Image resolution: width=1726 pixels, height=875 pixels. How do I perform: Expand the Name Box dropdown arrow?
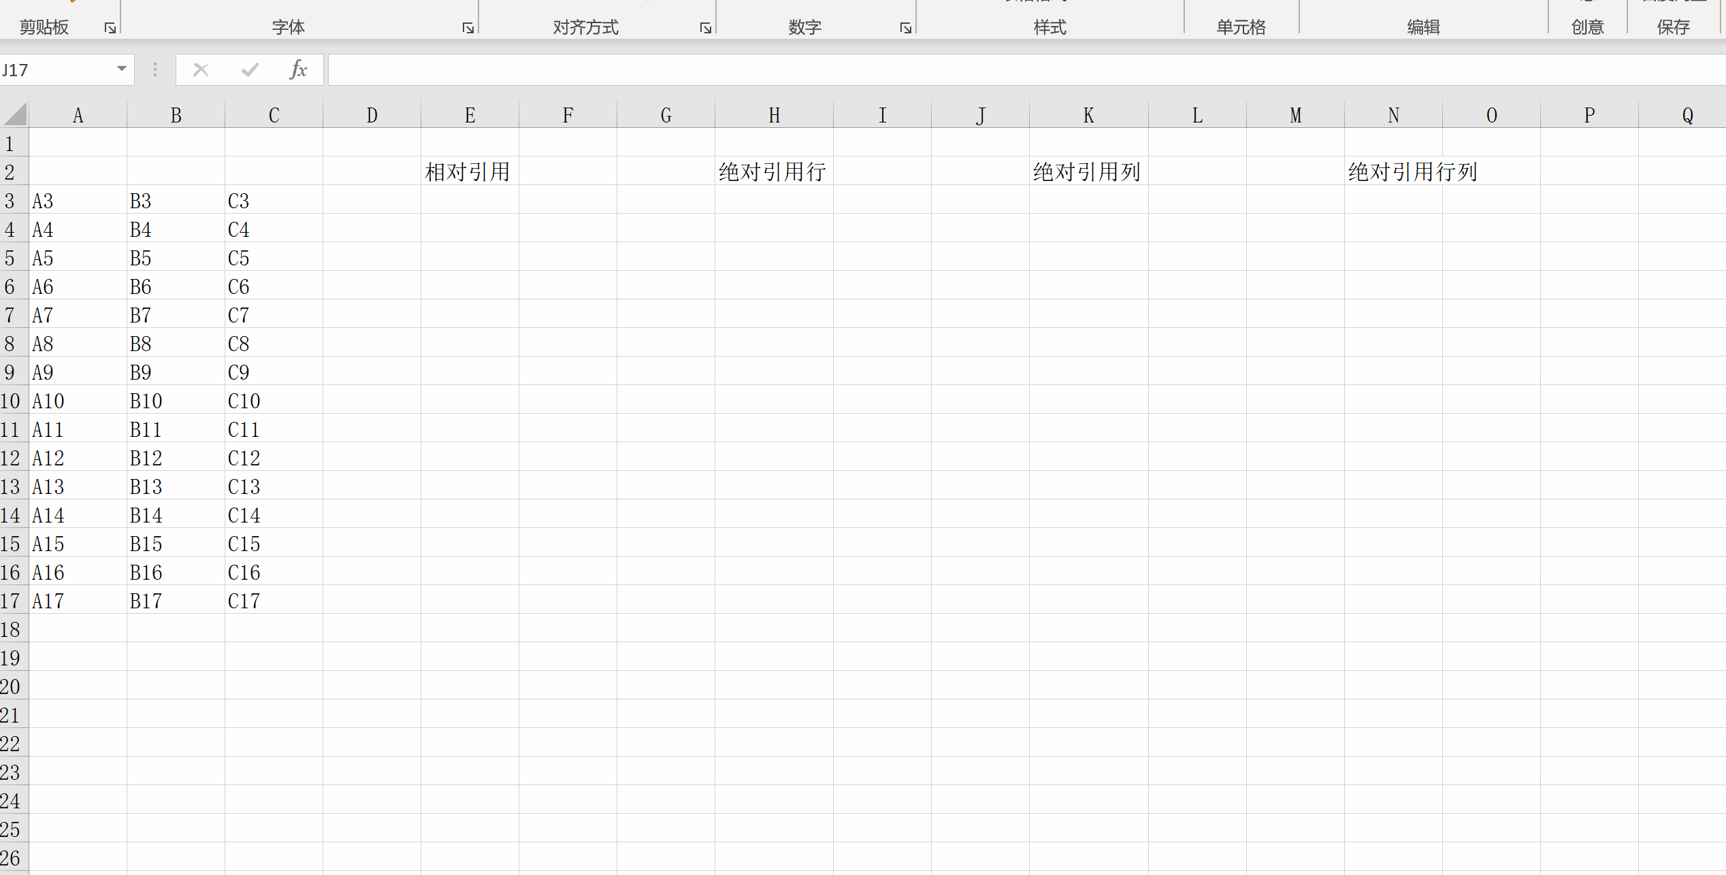coord(122,69)
